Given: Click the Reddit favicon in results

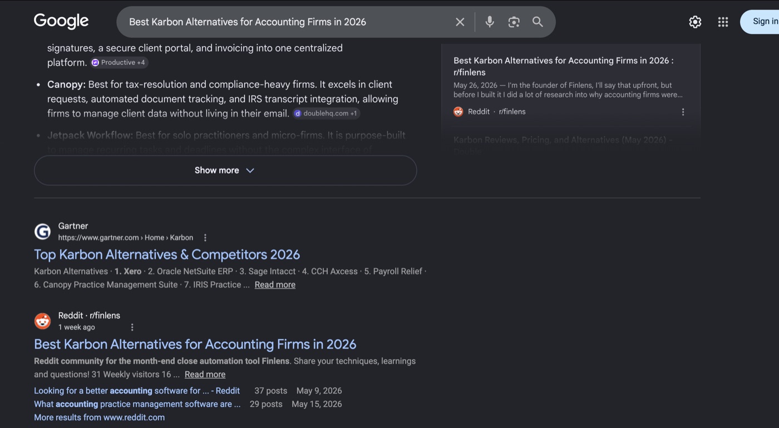Looking at the screenshot, I should pos(43,321).
